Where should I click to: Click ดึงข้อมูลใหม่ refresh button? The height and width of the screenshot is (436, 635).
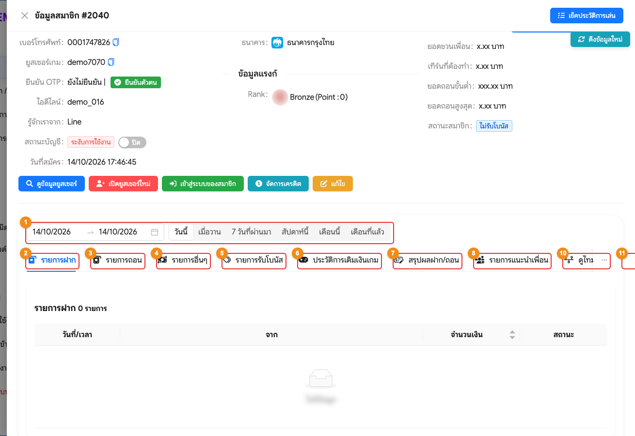(x=600, y=39)
